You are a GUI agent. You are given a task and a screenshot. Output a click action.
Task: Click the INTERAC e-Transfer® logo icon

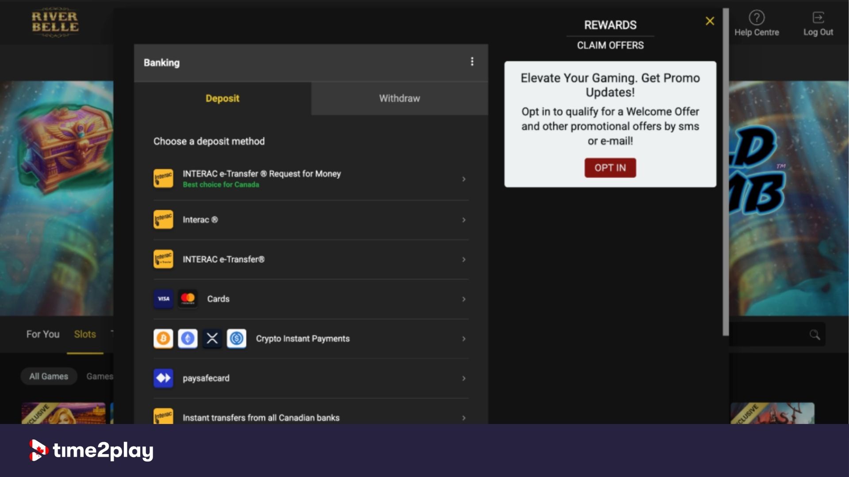tap(163, 259)
